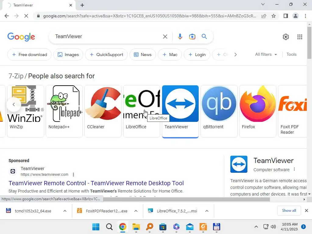
Task: Show hidden system tray icons
Action: 256,227
